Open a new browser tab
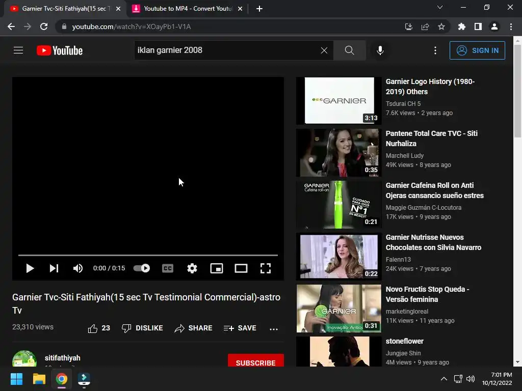This screenshot has height=391, width=522. pos(259,9)
